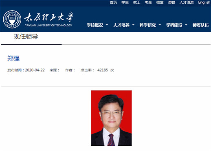The width and height of the screenshot is (211, 151).
Task: Open the 人才培养 menu
Action: pos(121,25)
